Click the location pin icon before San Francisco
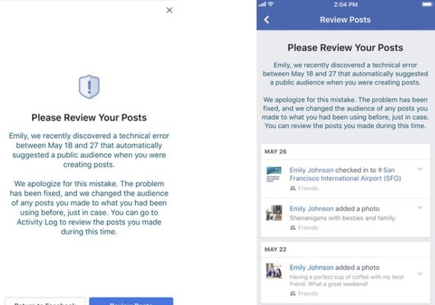This screenshot has width=435, height=305. pos(380,170)
